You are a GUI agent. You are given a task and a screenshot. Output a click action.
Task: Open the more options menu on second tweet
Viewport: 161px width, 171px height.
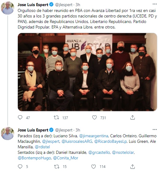pos(155,130)
